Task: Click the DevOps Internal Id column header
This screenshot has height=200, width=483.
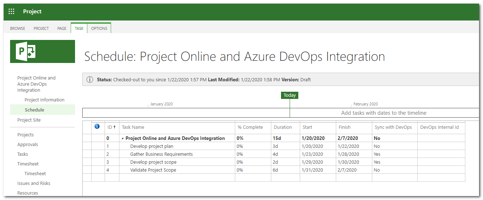Action: (x=441, y=127)
